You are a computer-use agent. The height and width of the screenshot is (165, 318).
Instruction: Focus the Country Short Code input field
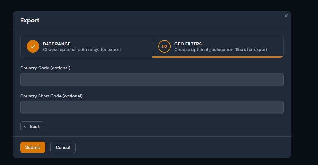click(152, 107)
